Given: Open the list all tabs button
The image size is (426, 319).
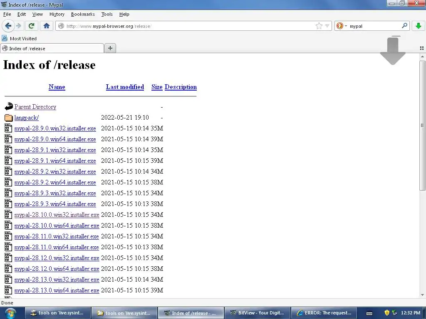Looking at the screenshot, I should [422, 48].
